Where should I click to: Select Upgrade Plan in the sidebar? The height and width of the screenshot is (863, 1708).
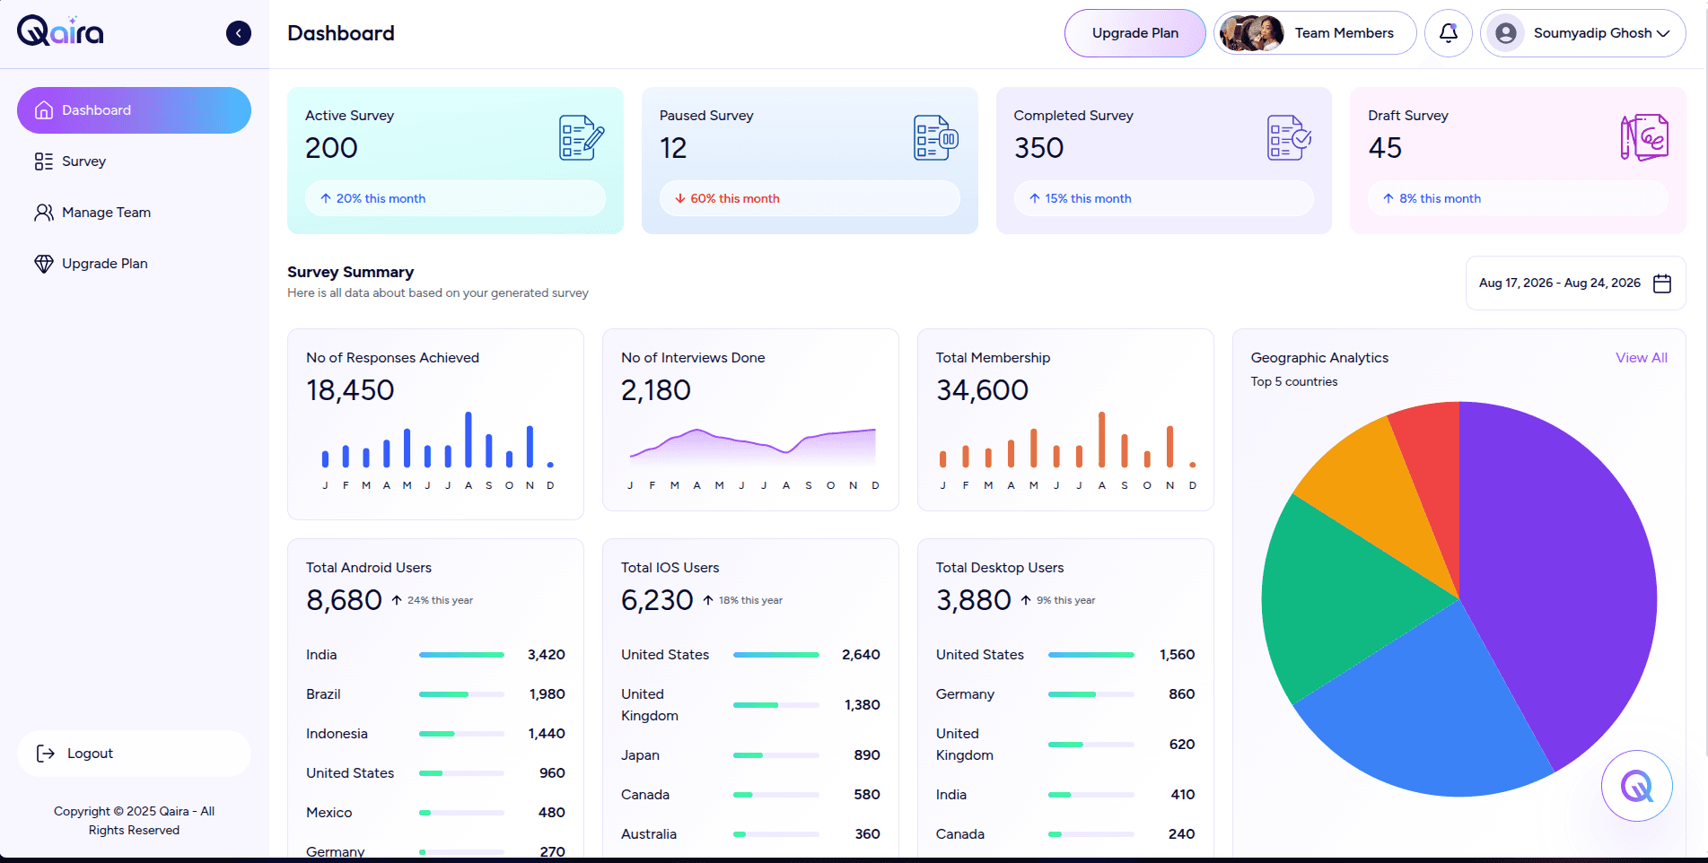(134, 264)
